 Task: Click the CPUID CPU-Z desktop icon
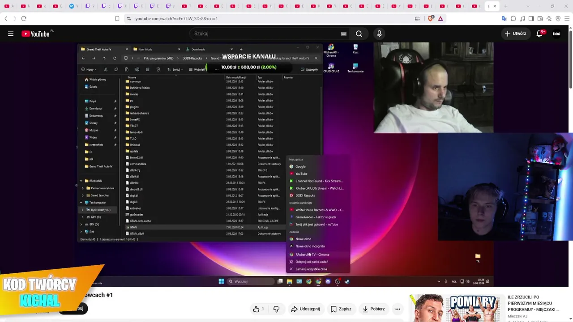coord(331,68)
